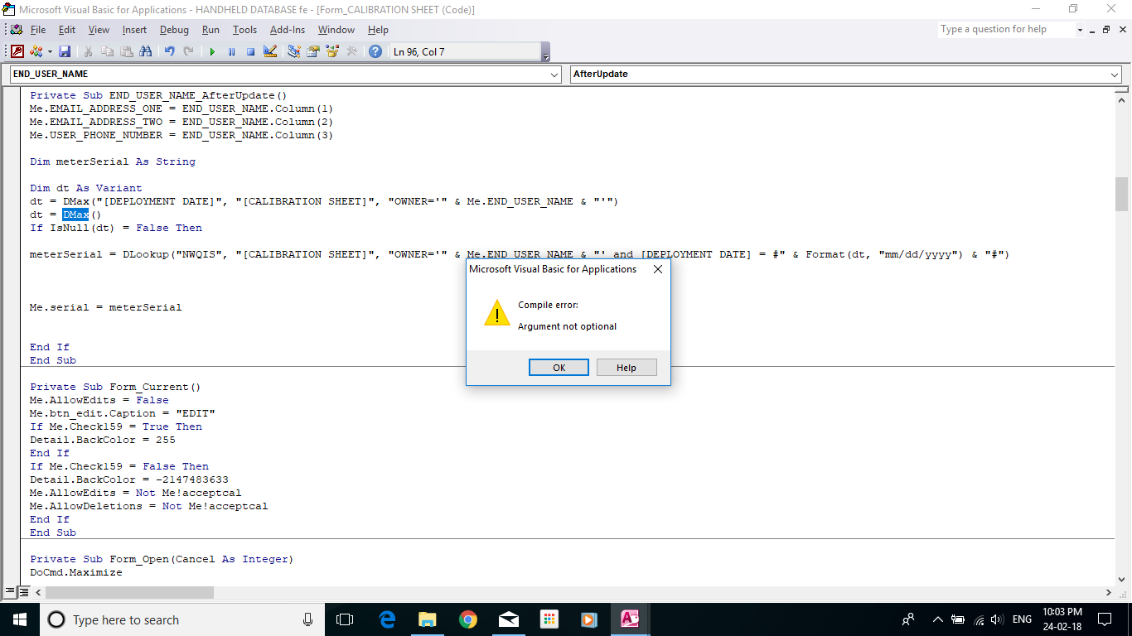
Task: Open the Run menu
Action: tap(210, 30)
